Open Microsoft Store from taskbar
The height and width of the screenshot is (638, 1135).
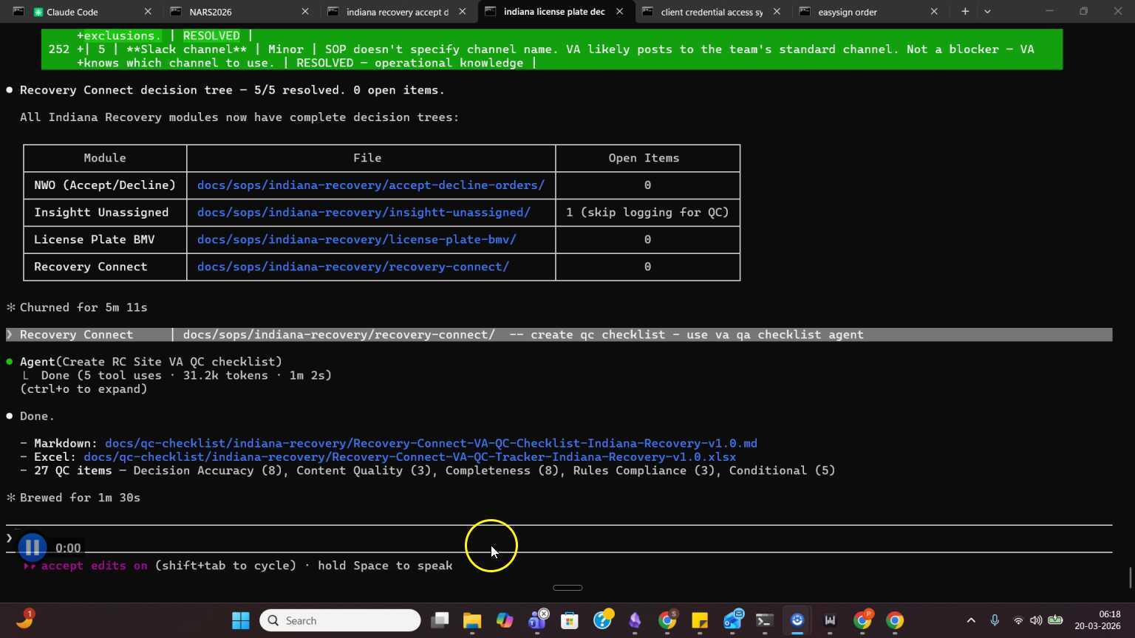(x=570, y=620)
